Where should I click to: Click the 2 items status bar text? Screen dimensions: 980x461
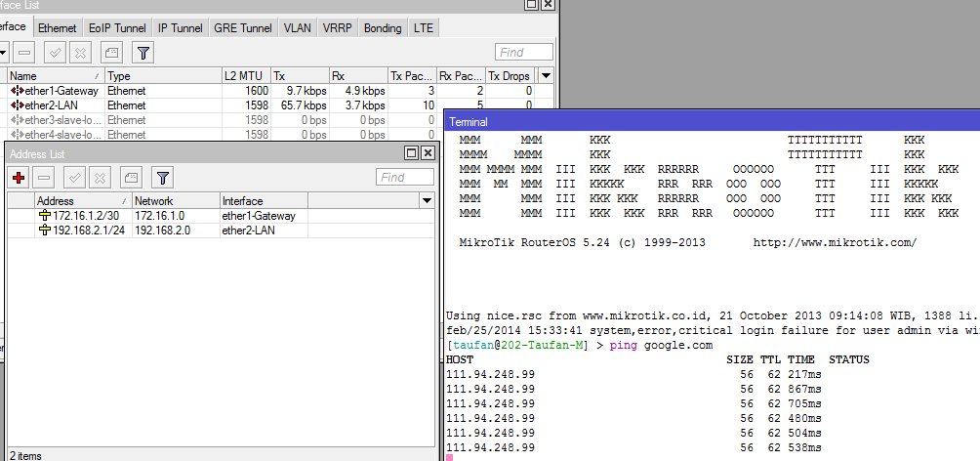25,455
